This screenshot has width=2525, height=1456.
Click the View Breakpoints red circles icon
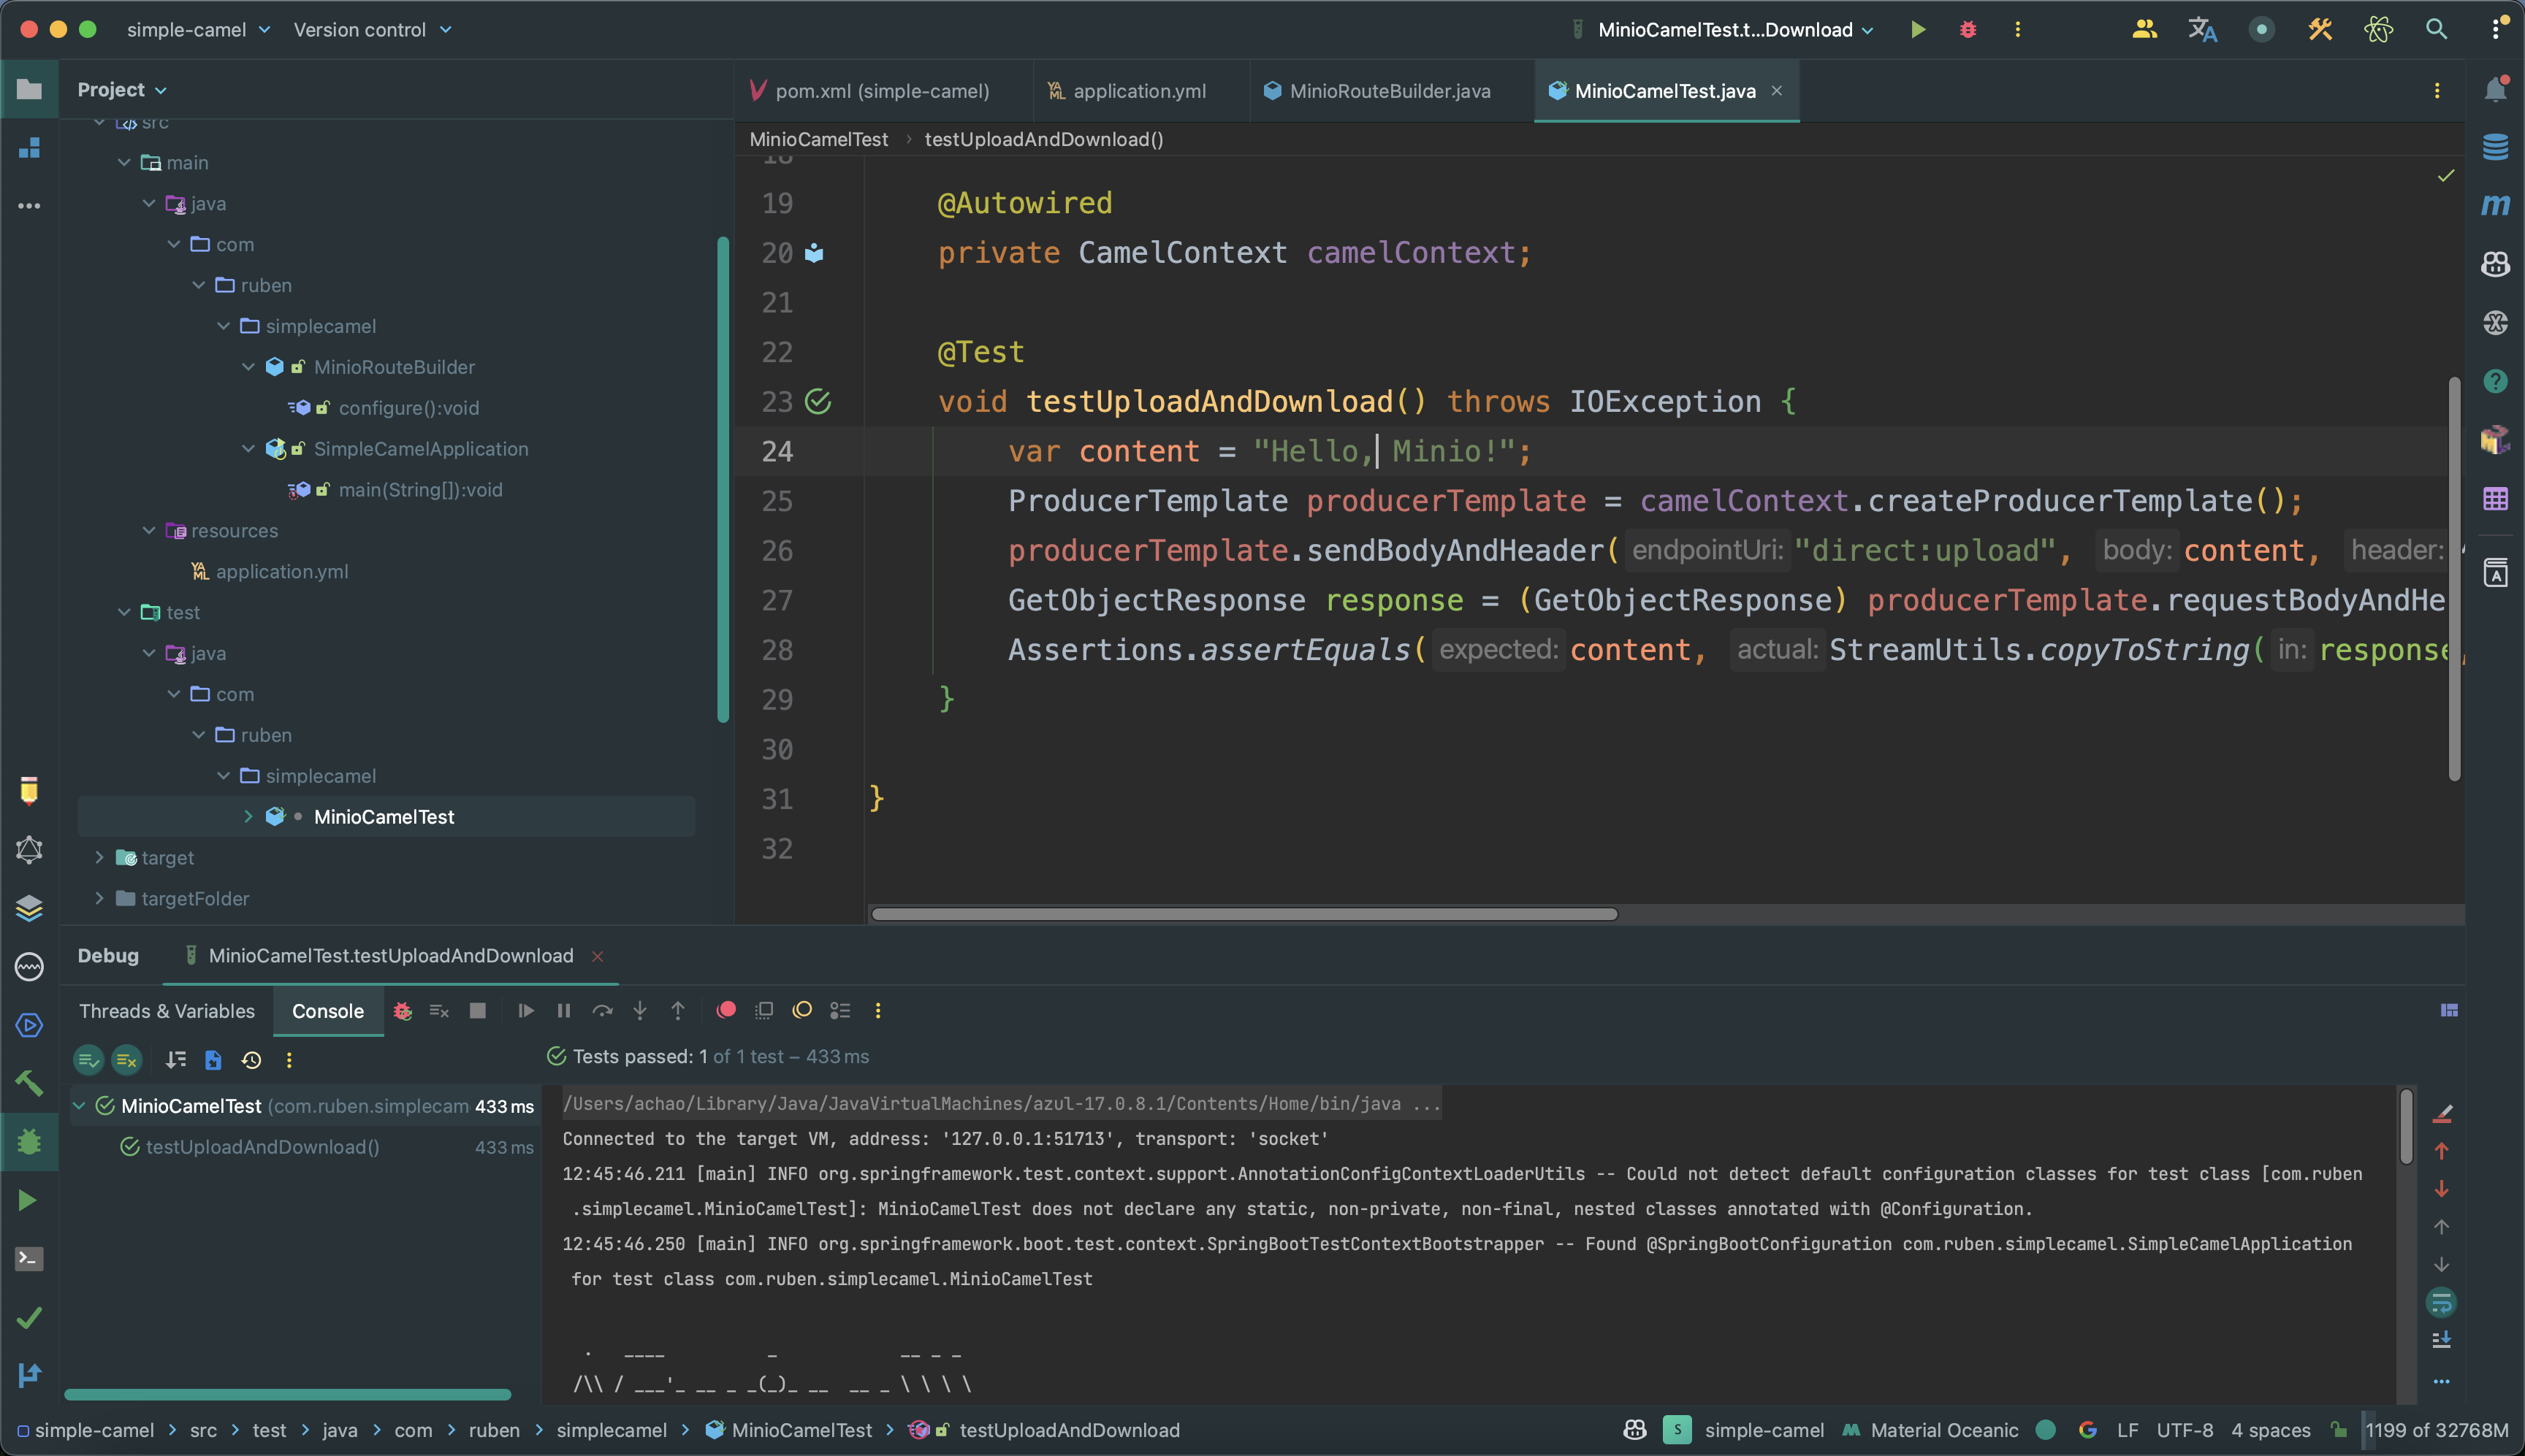(x=726, y=1011)
